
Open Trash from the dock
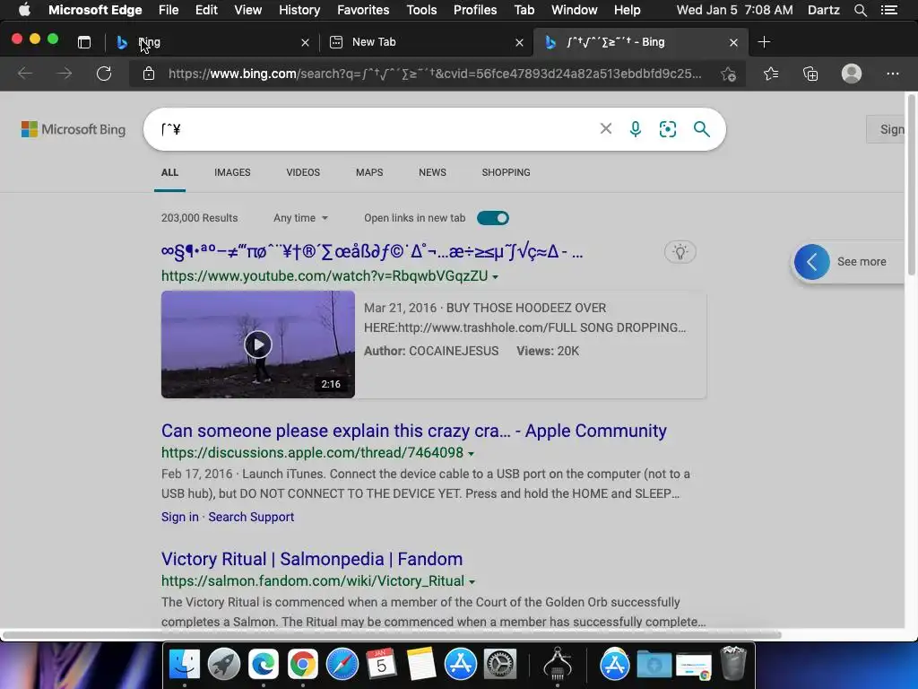732,663
